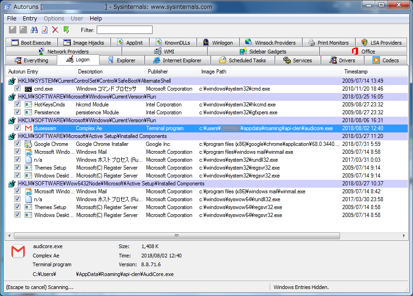The height and width of the screenshot is (296, 413).
Task: Switch to the Drivers tab
Action: [x=342, y=60]
